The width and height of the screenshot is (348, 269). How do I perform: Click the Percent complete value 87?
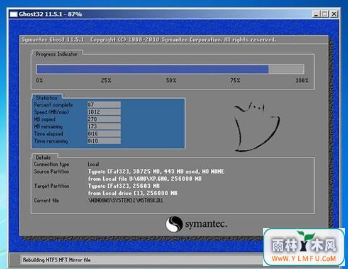(x=104, y=105)
